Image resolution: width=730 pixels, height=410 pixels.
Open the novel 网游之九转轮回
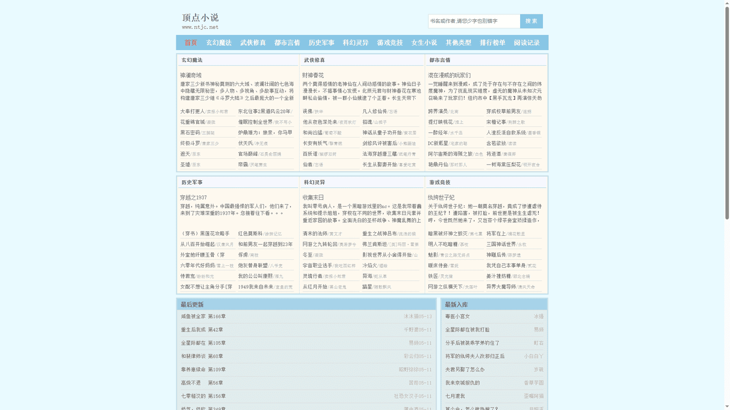pos(320,244)
